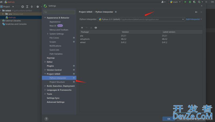Click the help question mark button
Viewport: 215px width, 122px height.
pos(46,119)
